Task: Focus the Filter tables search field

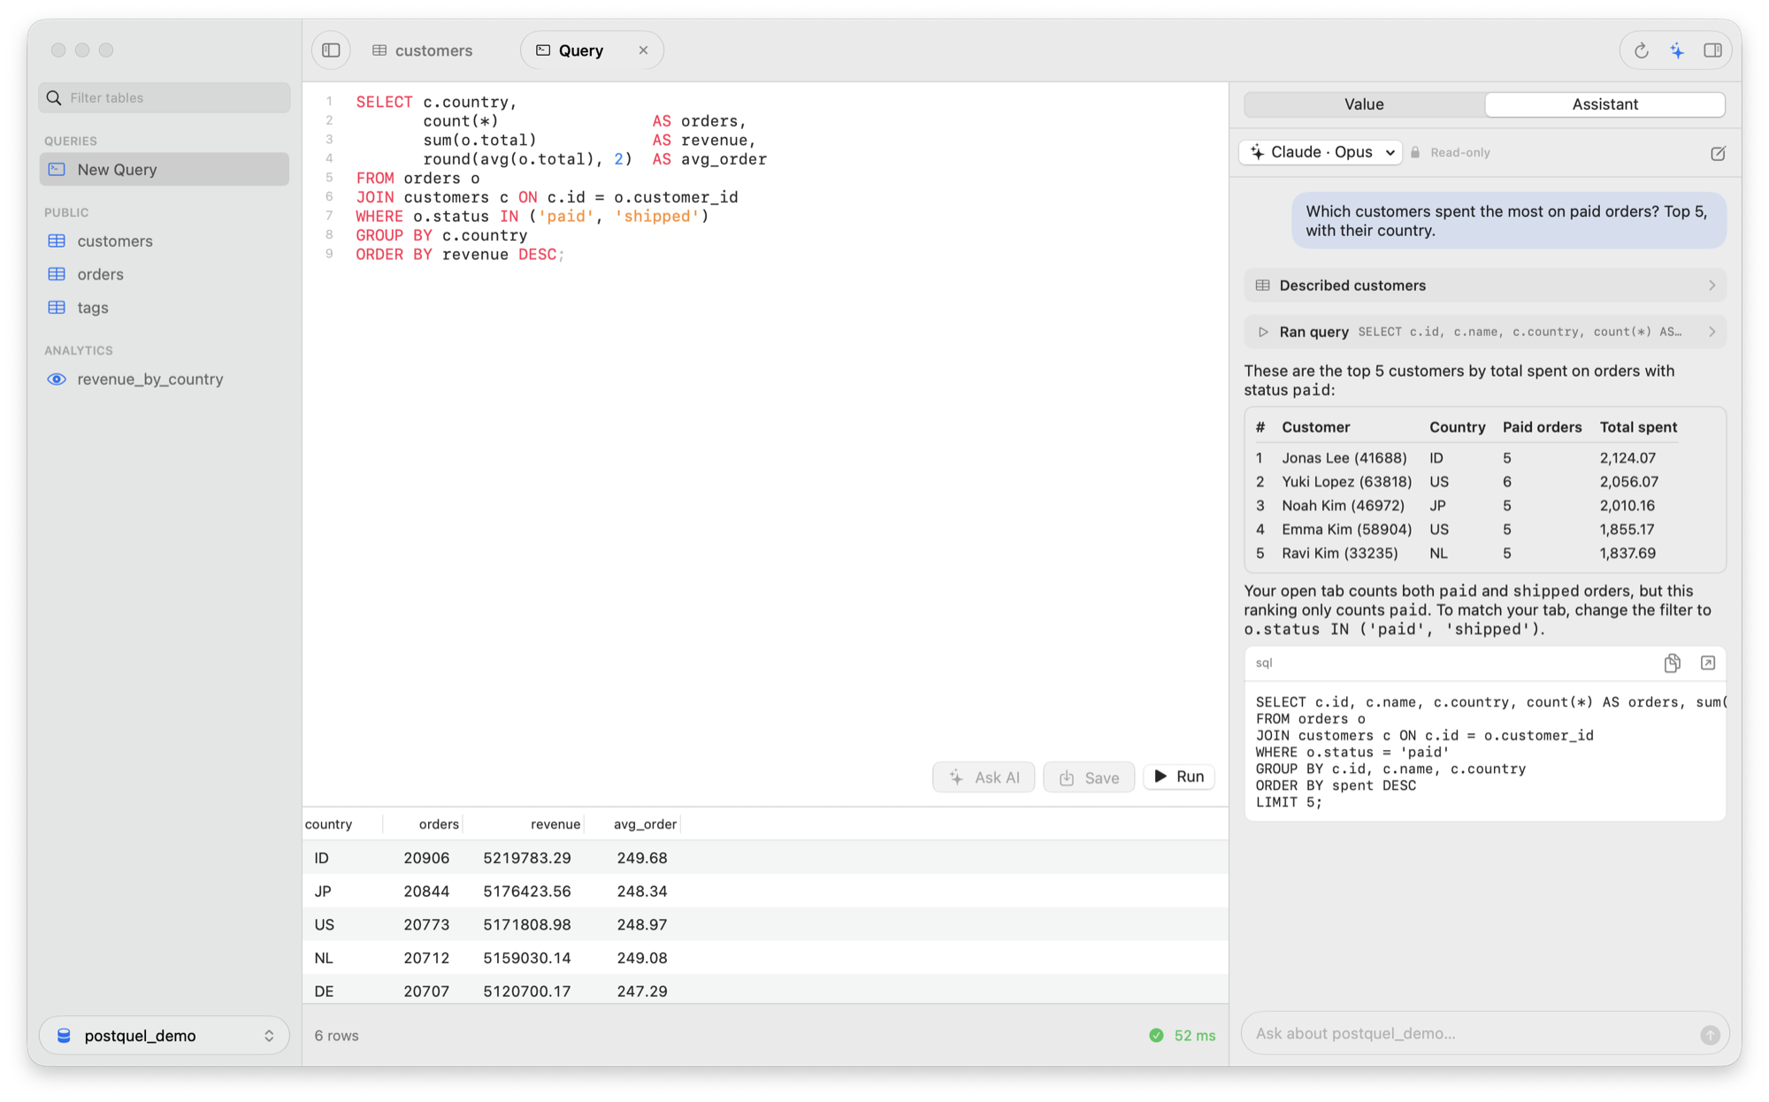Action: pos(165,97)
